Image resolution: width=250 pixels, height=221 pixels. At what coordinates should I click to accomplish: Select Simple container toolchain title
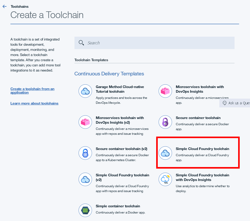click(x=118, y=206)
